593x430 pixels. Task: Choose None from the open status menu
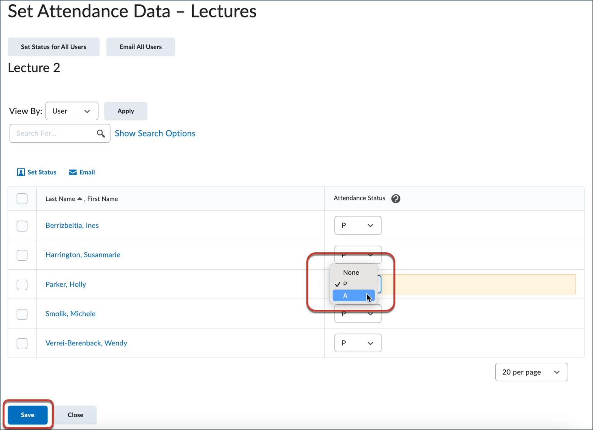pos(351,272)
